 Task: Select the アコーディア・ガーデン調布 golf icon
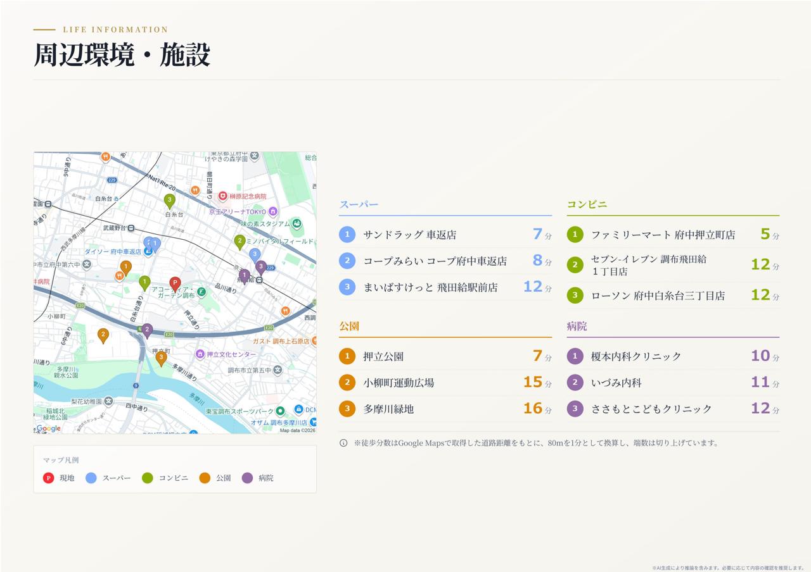click(x=201, y=292)
